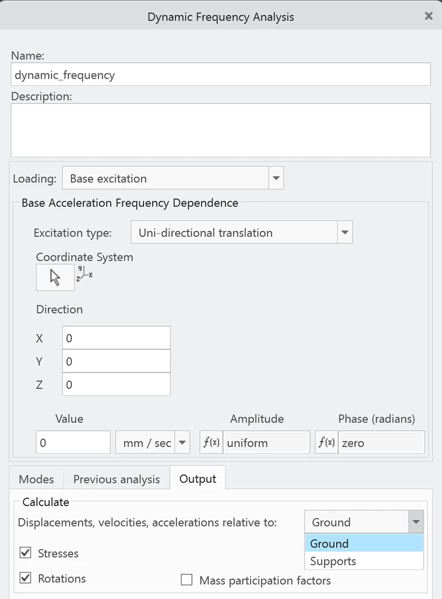Click the Name input field
Image resolution: width=442 pixels, height=599 pixels.
[x=221, y=75]
